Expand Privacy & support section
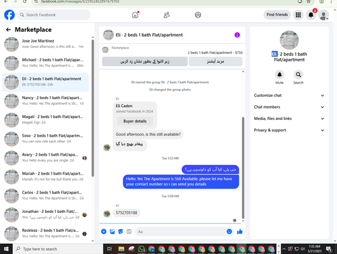 pyautogui.click(x=289, y=130)
